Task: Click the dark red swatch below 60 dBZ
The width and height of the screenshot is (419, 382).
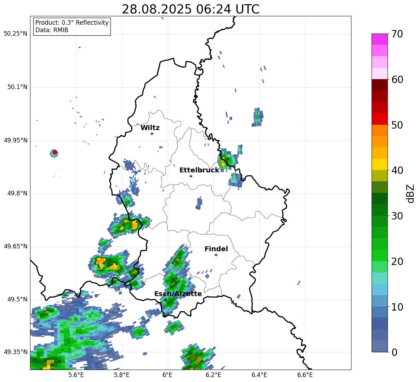Action: 379,85
